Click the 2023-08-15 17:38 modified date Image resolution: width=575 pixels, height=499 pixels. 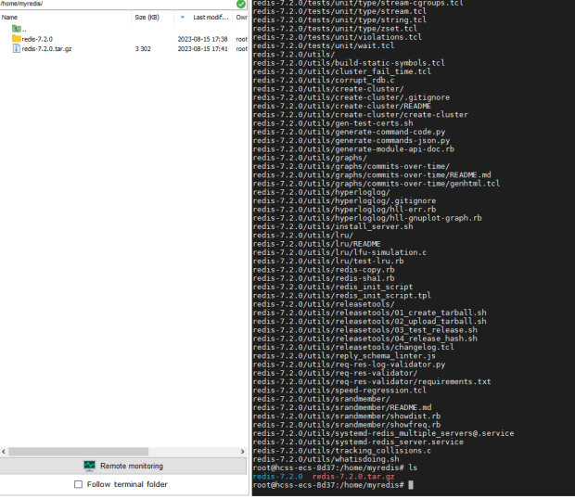(x=202, y=39)
